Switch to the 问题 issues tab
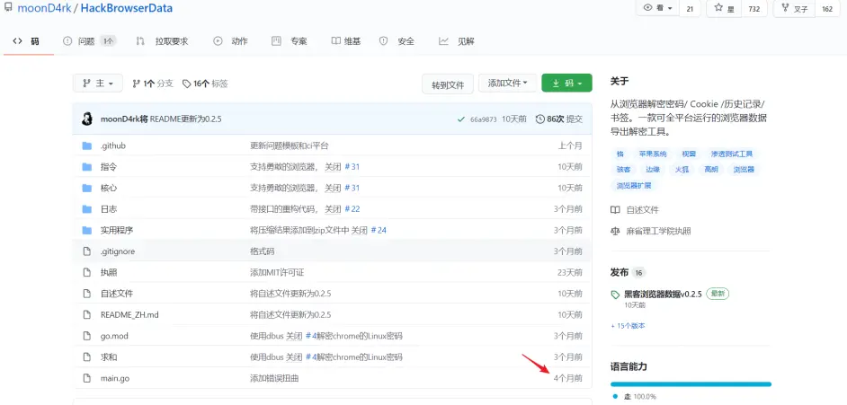The height and width of the screenshot is (405, 847). click(89, 41)
